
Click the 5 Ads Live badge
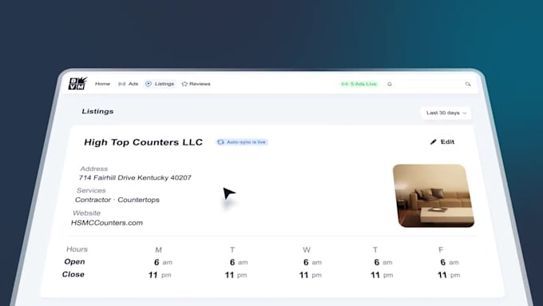point(359,84)
